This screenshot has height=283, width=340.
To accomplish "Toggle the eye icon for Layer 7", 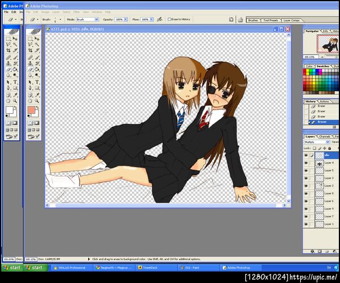I will [306, 217].
